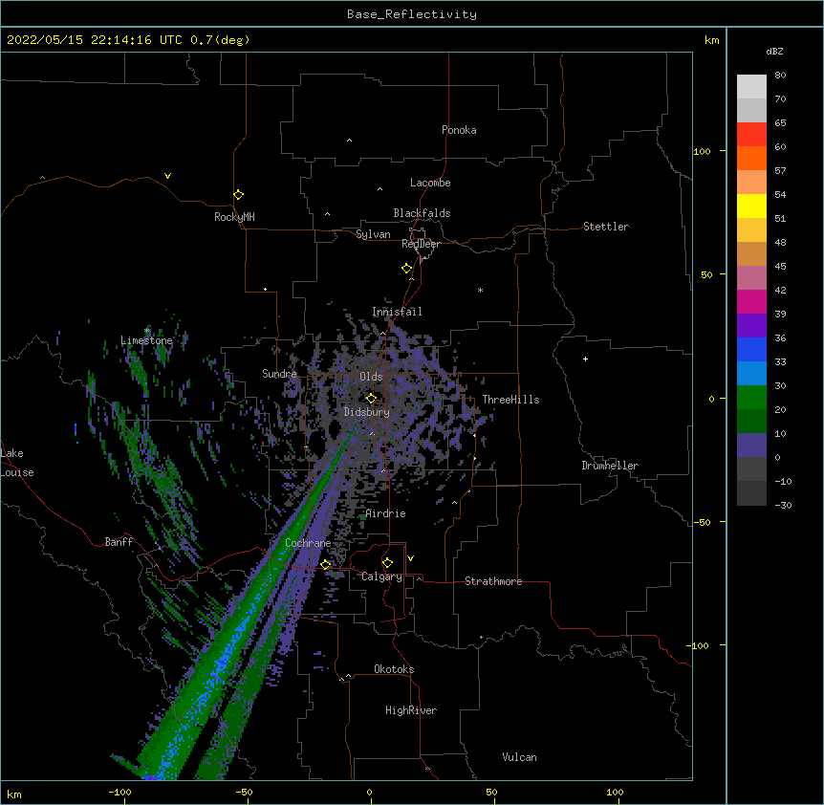Click the Cochrane town label
Viewport: 824px width, 805px height.
click(308, 543)
